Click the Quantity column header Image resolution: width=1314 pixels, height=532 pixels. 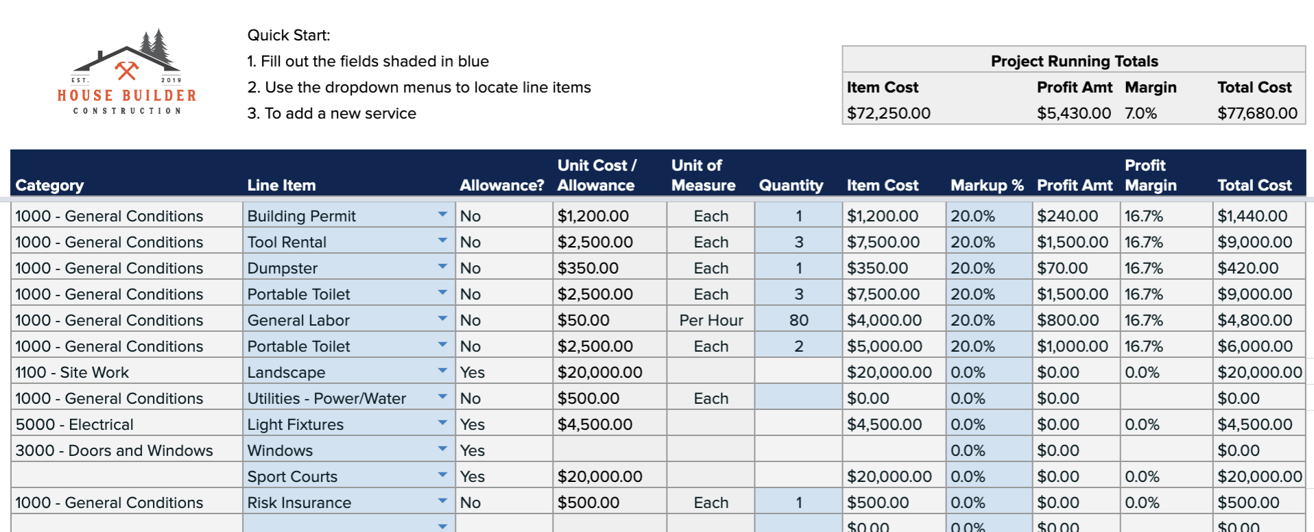coord(791,185)
